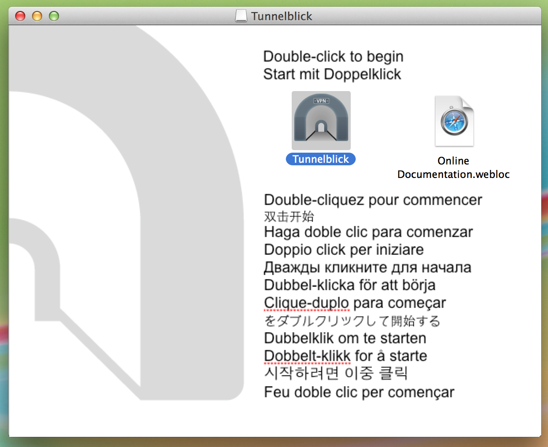This screenshot has height=447, width=548.
Task: Select the Tunnelblick VPN tunnel app icon
Action: [321, 121]
